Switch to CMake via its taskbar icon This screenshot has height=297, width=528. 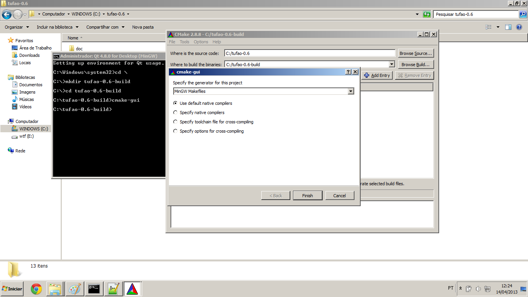tap(133, 289)
